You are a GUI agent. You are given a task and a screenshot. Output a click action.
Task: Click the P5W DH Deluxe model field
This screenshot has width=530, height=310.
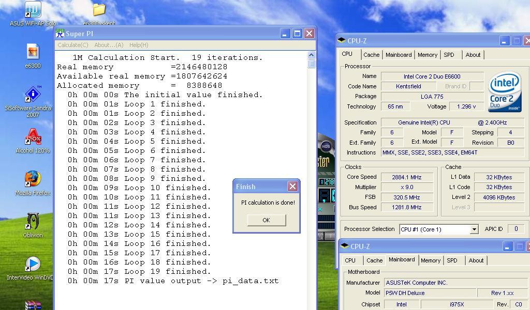430,293
